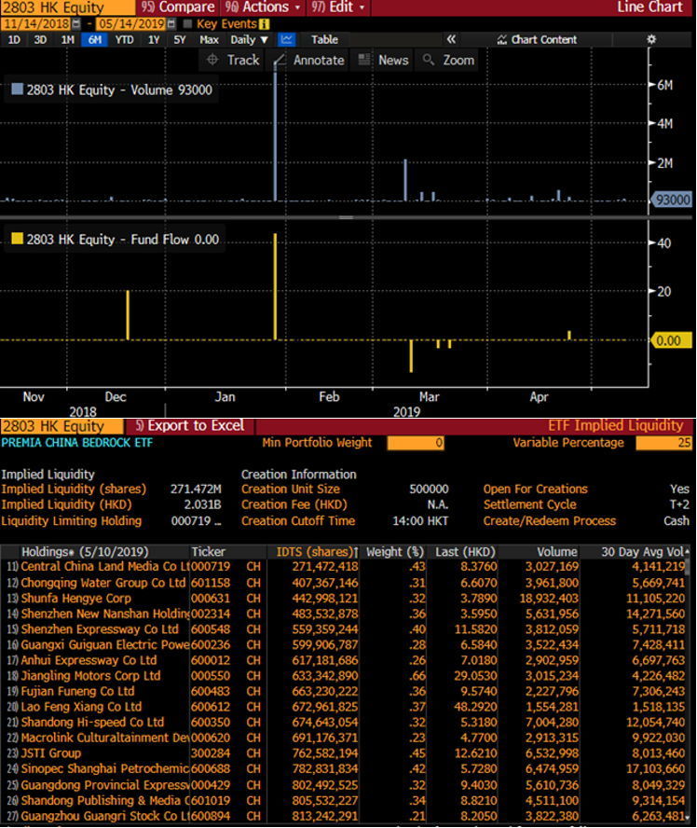This screenshot has height=828, width=697.
Task: Select Jiangling Motors Corp Ltd row
Action: 346,676
